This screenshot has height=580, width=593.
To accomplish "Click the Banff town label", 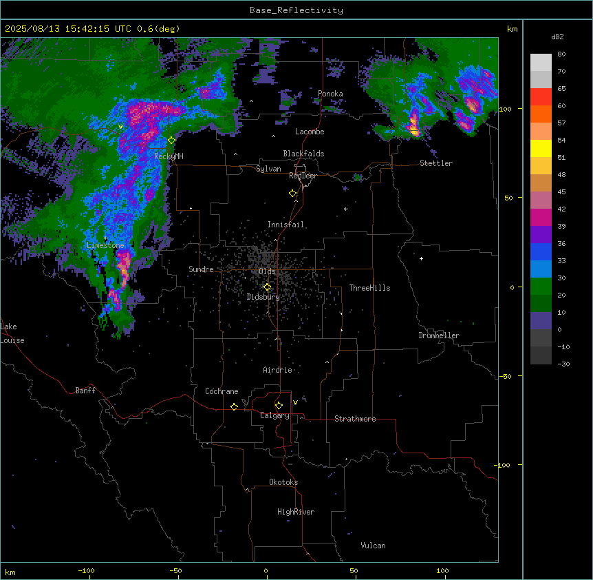I will click(x=85, y=391).
